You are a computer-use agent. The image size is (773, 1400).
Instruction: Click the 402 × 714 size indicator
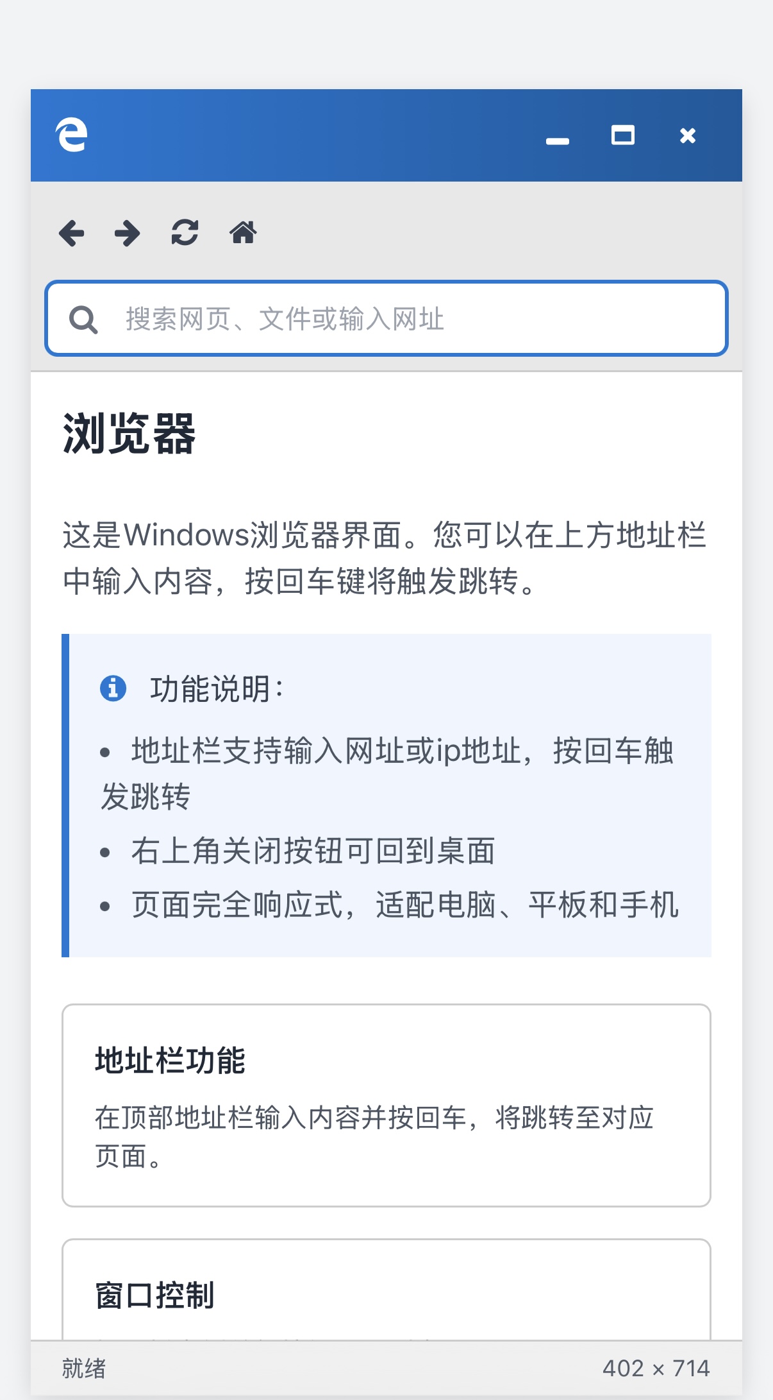pos(656,1368)
